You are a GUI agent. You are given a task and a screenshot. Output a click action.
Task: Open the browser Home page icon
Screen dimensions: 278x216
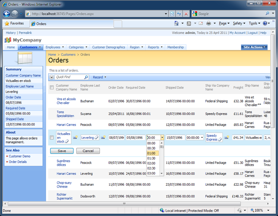176,23
